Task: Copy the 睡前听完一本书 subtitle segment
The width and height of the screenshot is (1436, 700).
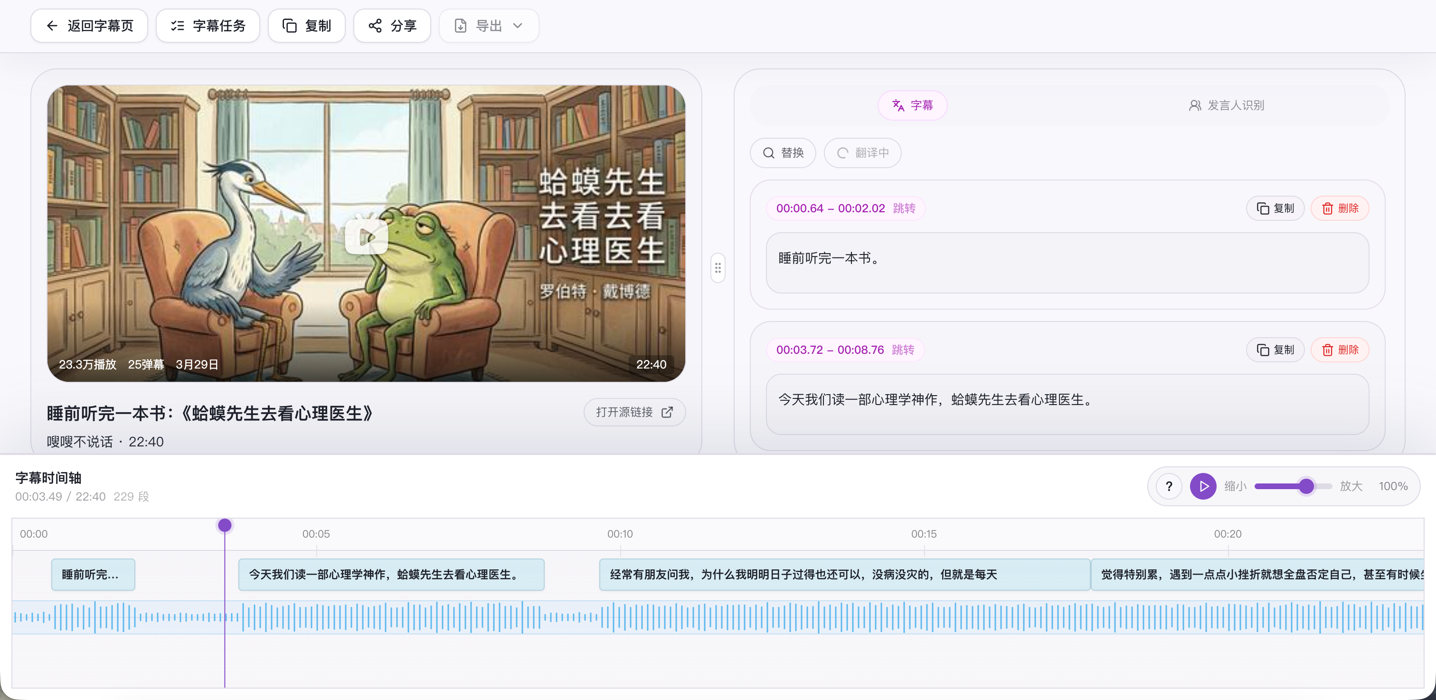Action: (1275, 208)
